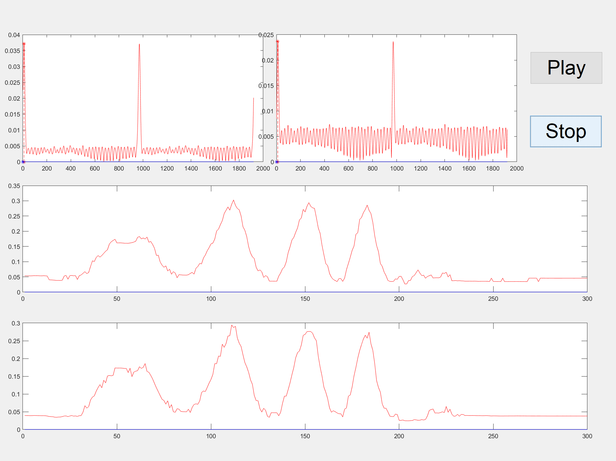The height and width of the screenshot is (461, 616).
Task: Click highest peak in third plot
Action: [233, 200]
